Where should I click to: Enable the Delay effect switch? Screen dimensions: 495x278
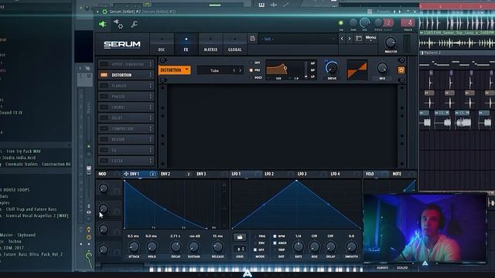104,118
